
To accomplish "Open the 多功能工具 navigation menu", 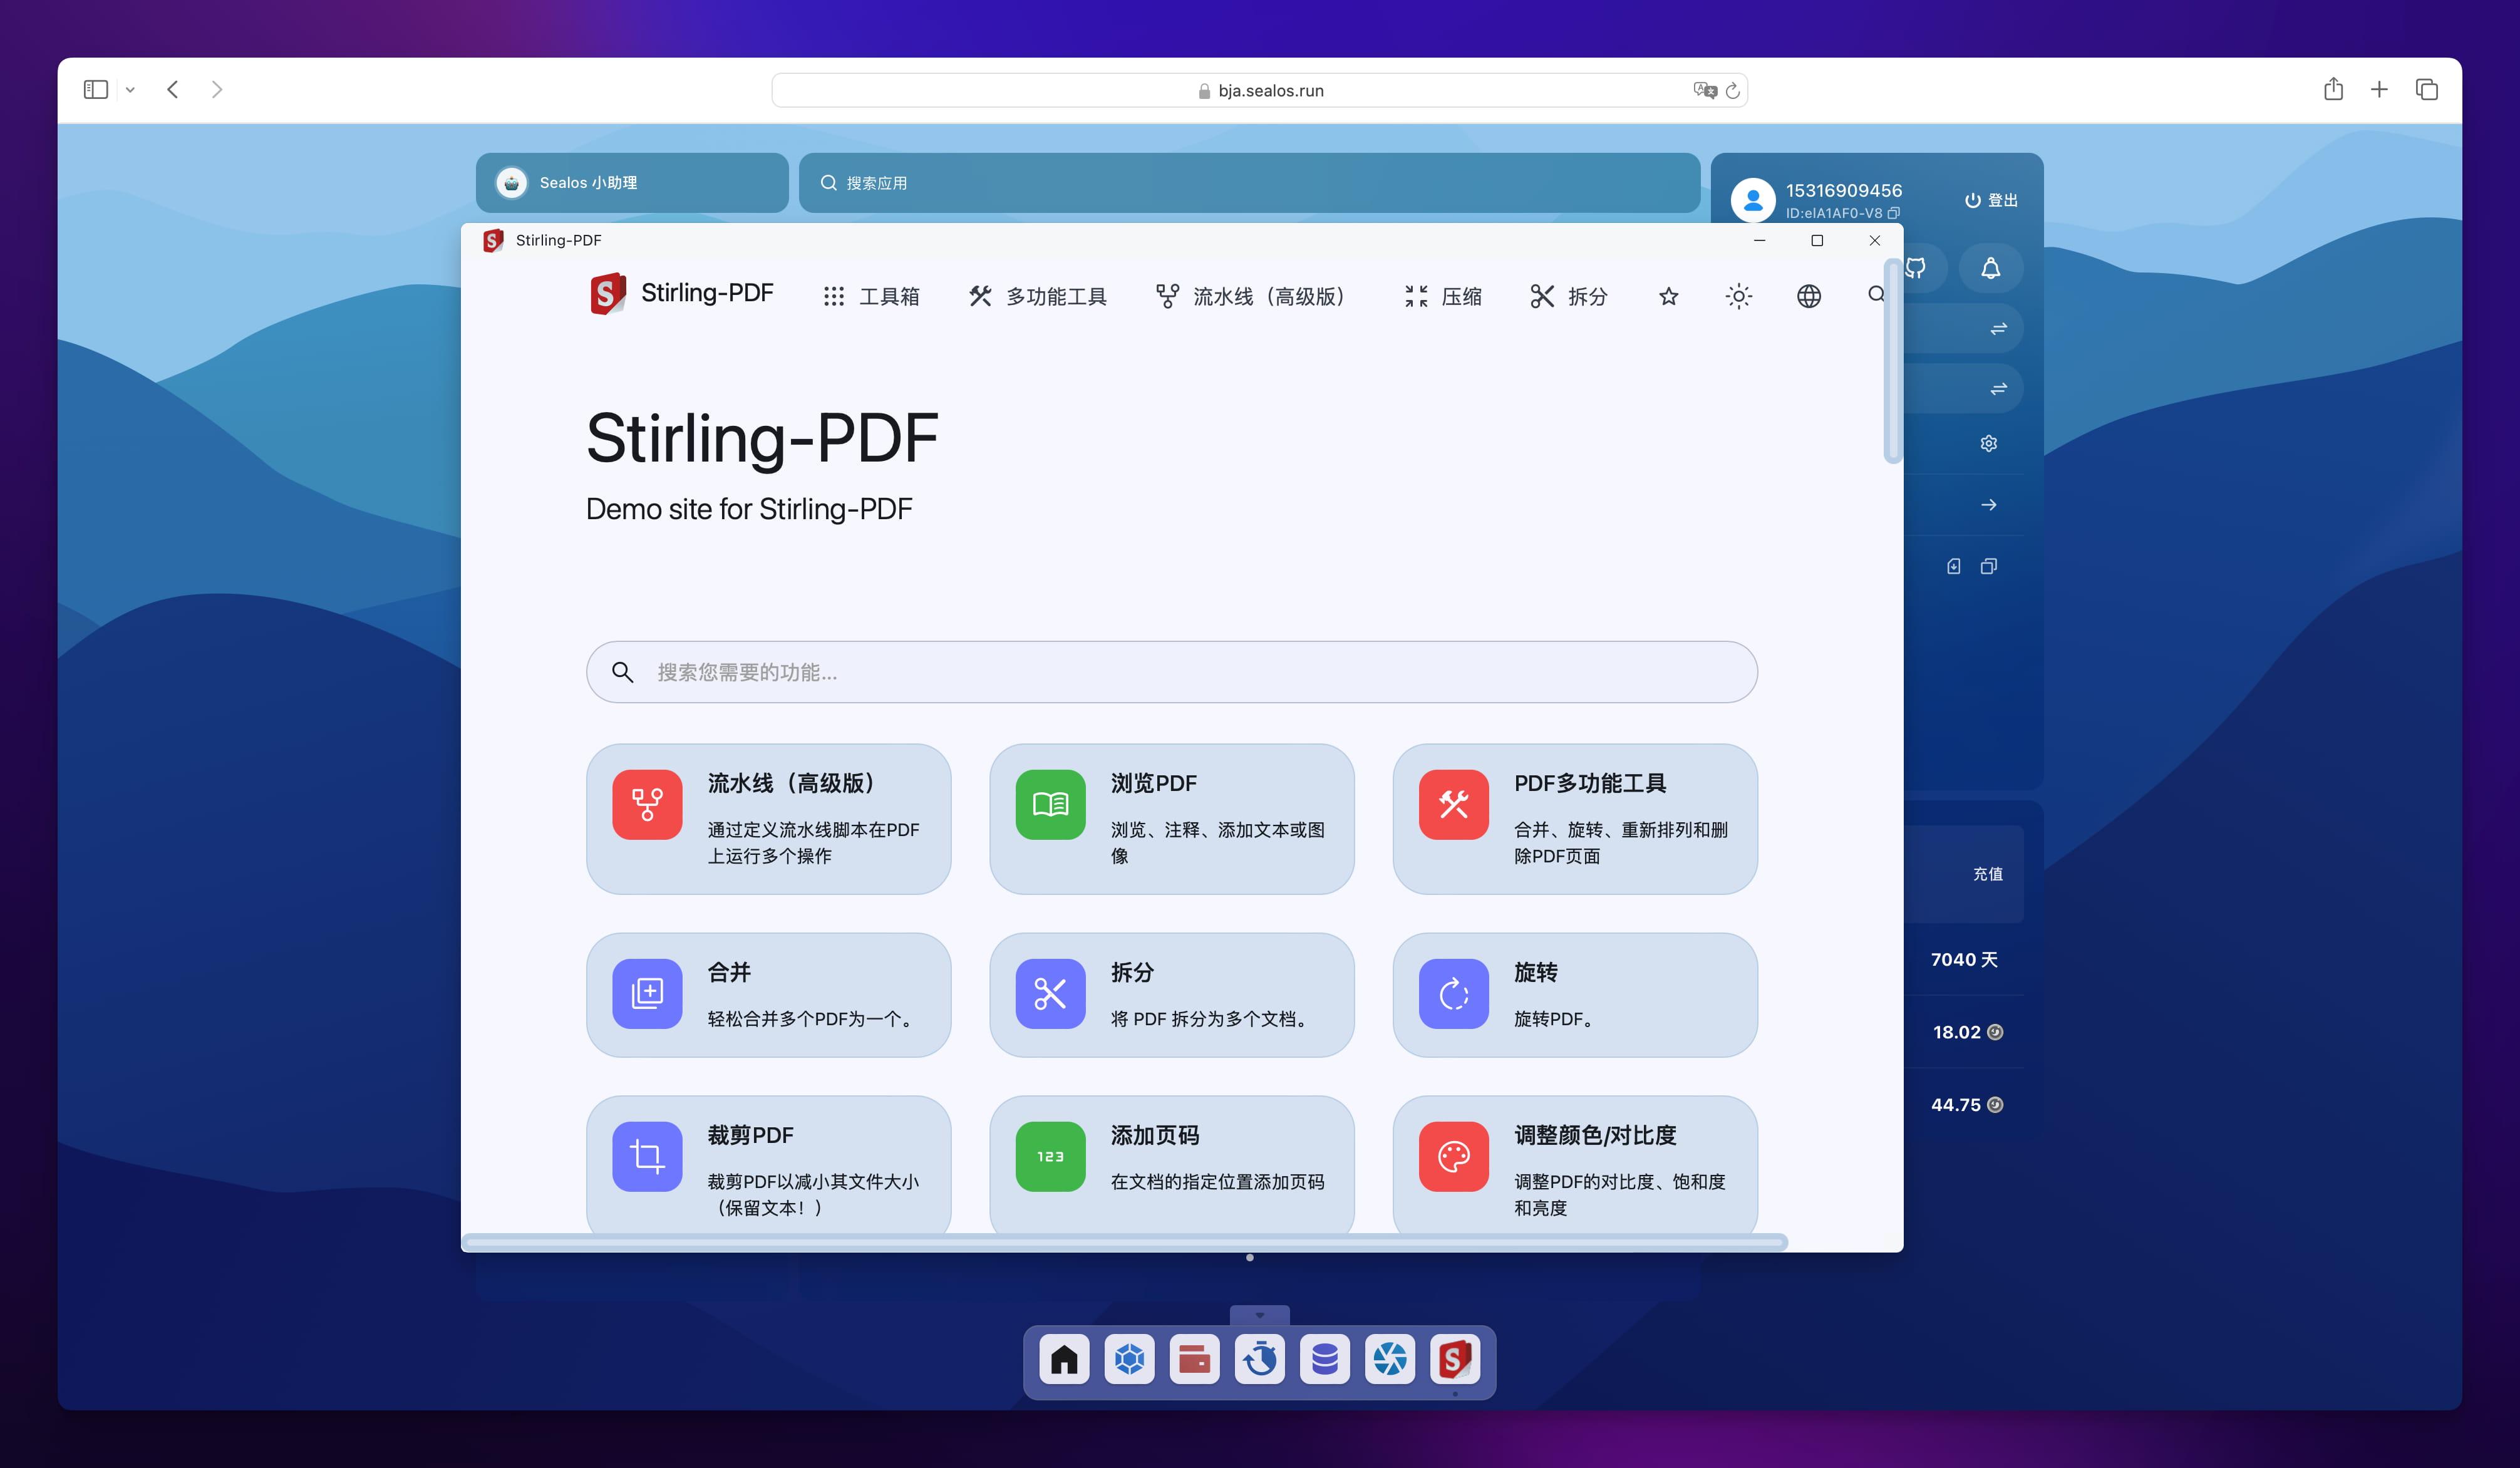I will click(x=1036, y=296).
